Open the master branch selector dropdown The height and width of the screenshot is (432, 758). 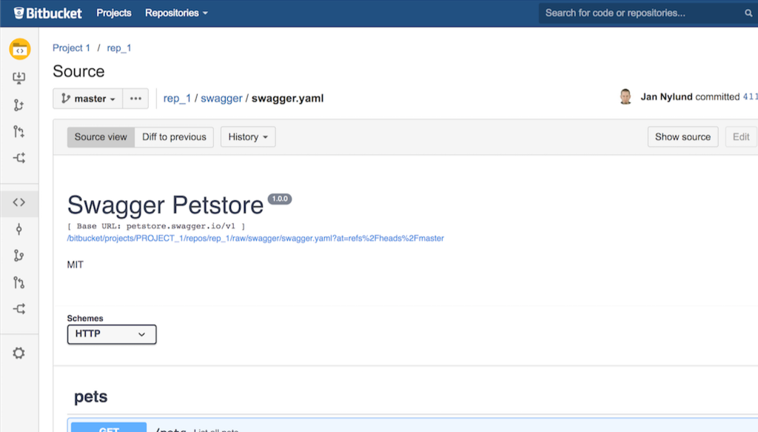pos(87,99)
